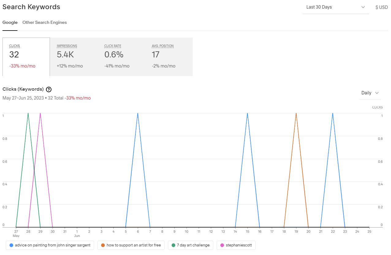Open the help icon beside Clicks (Keywords)
This screenshot has width=391, height=255.
point(48,89)
